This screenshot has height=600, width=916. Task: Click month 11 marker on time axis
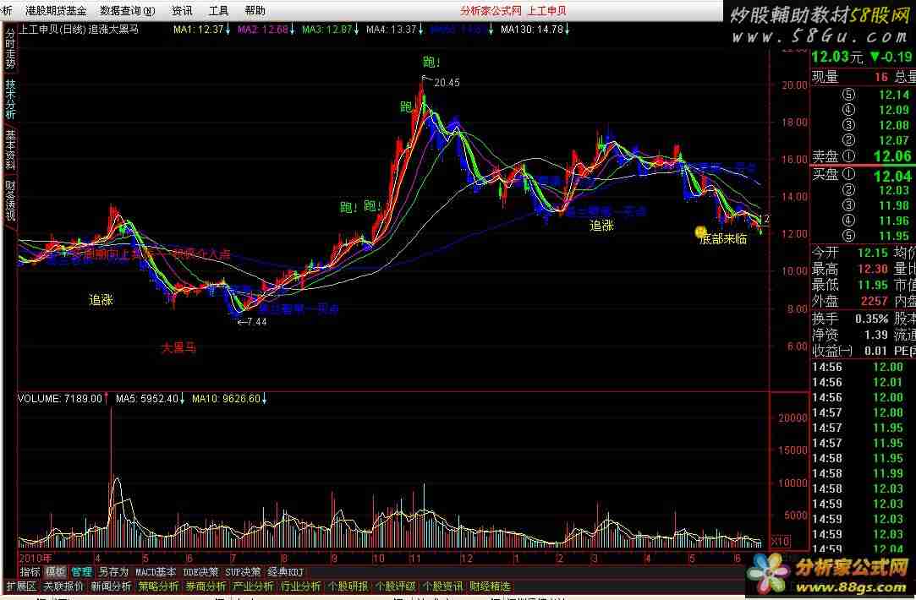(414, 558)
